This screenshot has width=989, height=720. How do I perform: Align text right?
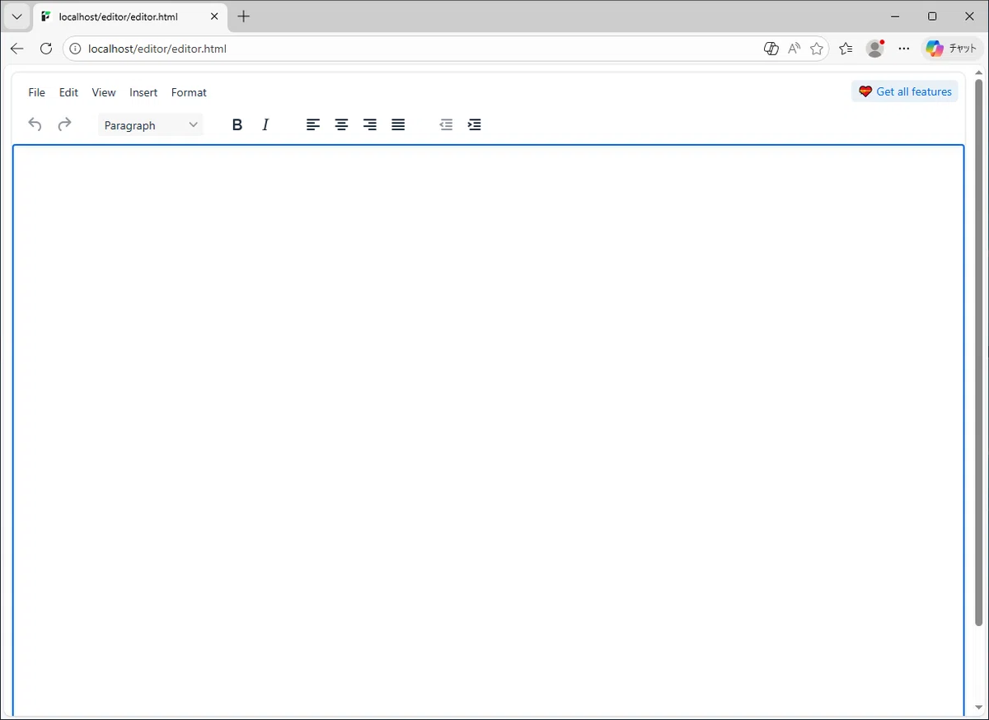click(370, 125)
